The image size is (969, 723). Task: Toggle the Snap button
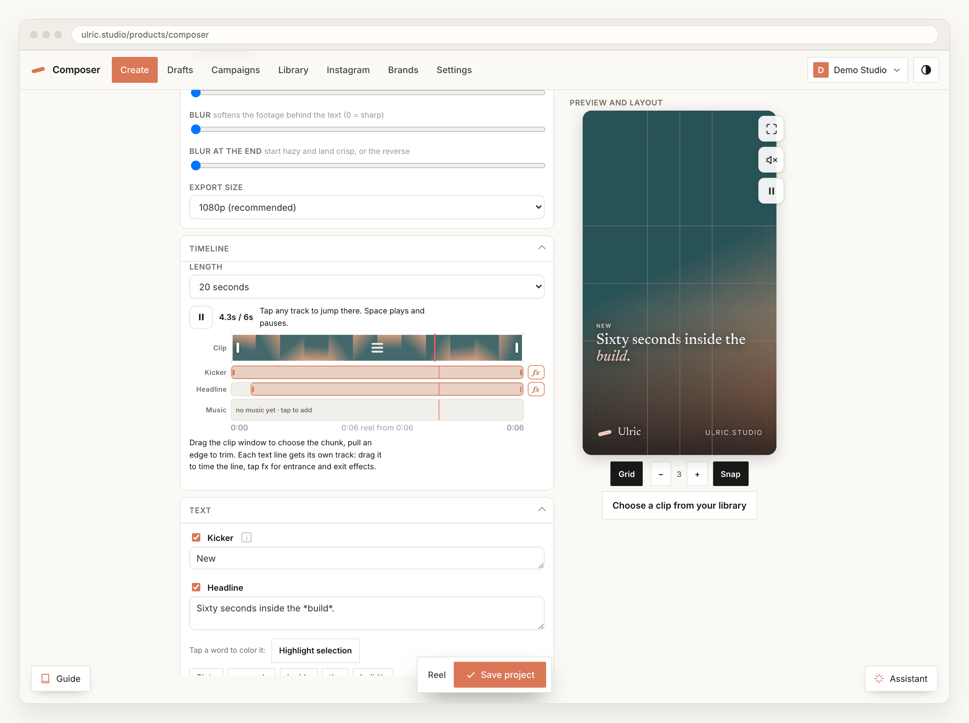click(x=730, y=474)
